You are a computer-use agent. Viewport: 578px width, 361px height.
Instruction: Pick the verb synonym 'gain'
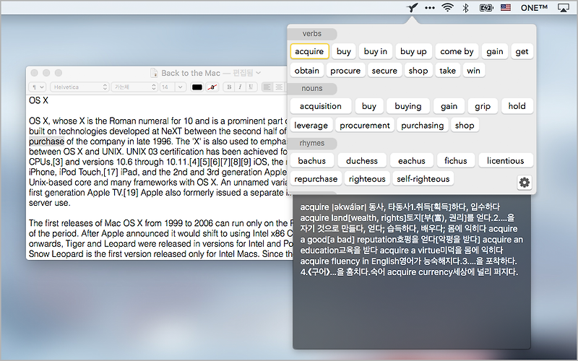click(x=495, y=51)
